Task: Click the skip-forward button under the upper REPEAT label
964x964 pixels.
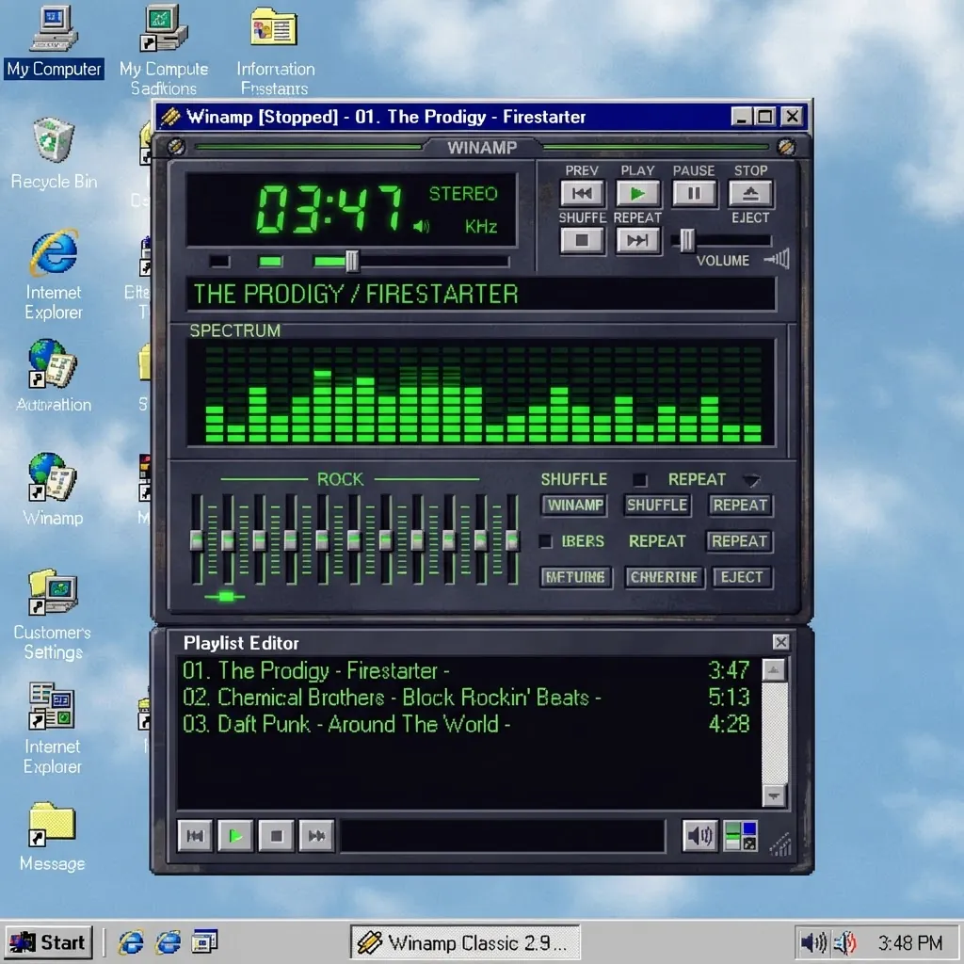Action: point(637,240)
